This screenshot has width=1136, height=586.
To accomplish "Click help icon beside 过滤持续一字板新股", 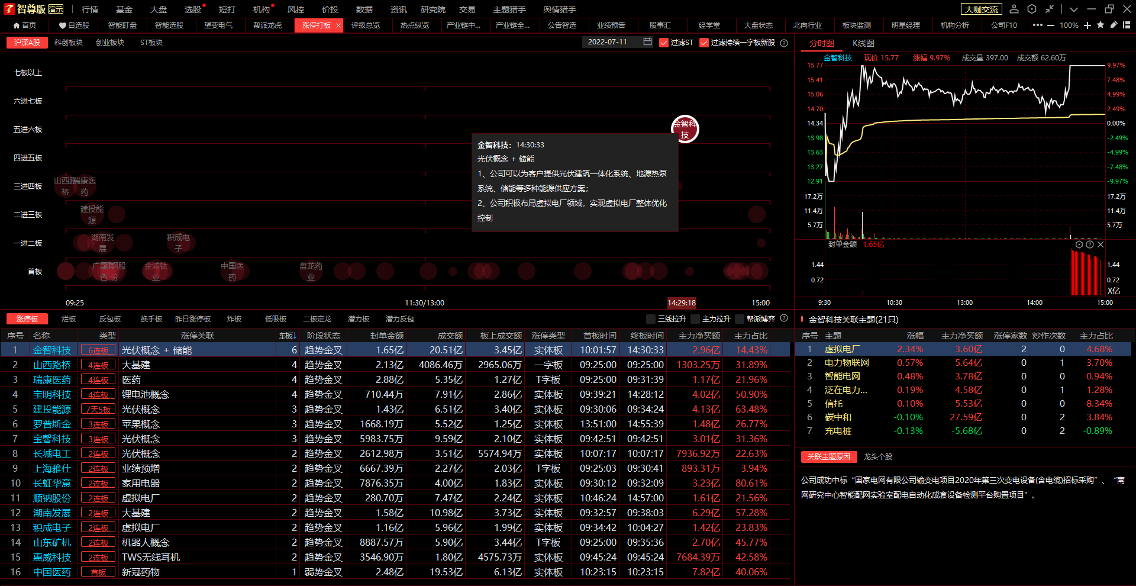I will (784, 43).
